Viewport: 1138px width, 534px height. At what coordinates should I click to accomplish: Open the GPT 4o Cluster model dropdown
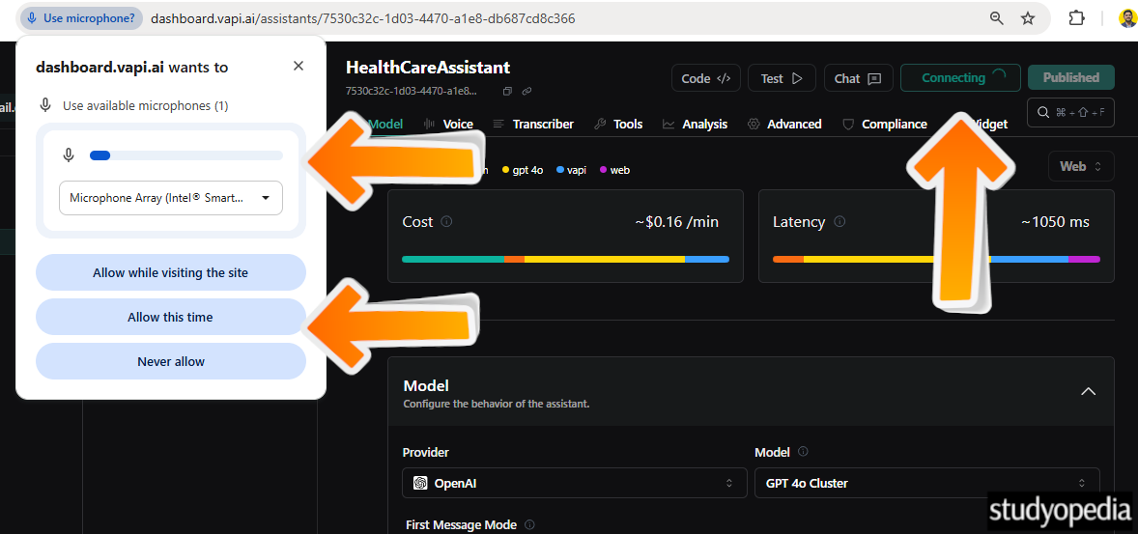pyautogui.click(x=926, y=483)
